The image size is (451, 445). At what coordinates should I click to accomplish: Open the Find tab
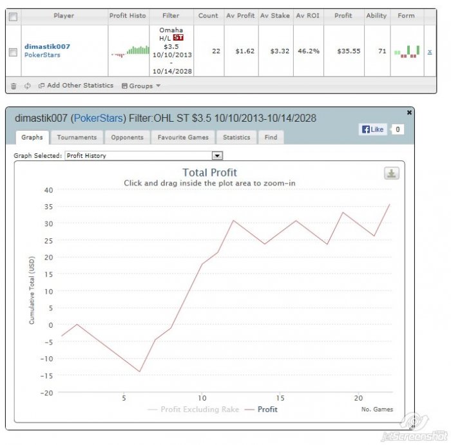coord(271,137)
